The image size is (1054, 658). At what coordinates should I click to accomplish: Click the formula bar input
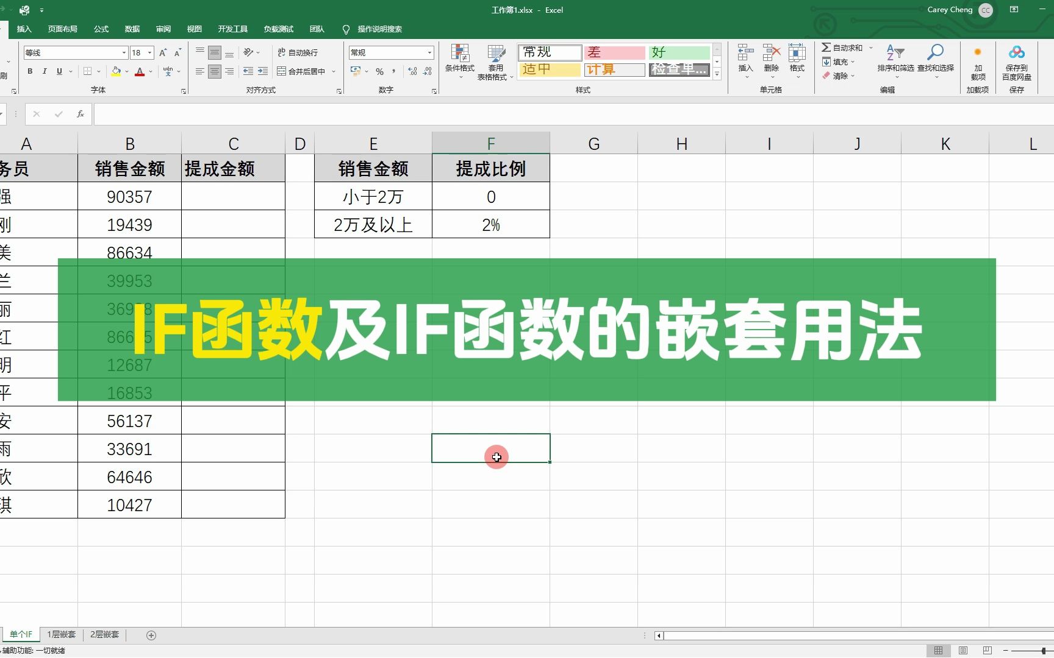click(x=573, y=114)
